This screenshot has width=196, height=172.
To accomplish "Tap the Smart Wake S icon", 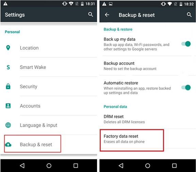I will tap(8, 67).
